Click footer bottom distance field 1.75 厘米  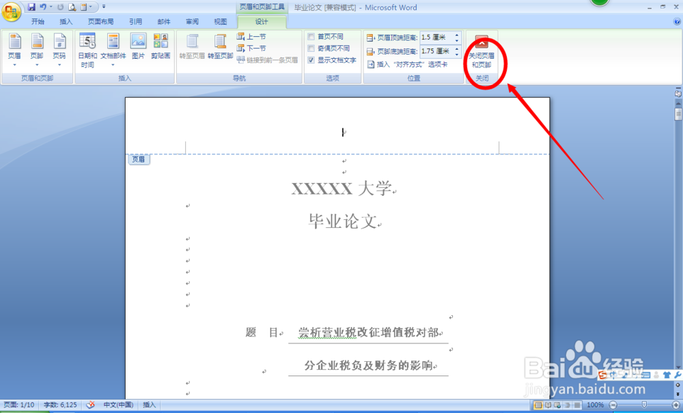coord(436,51)
